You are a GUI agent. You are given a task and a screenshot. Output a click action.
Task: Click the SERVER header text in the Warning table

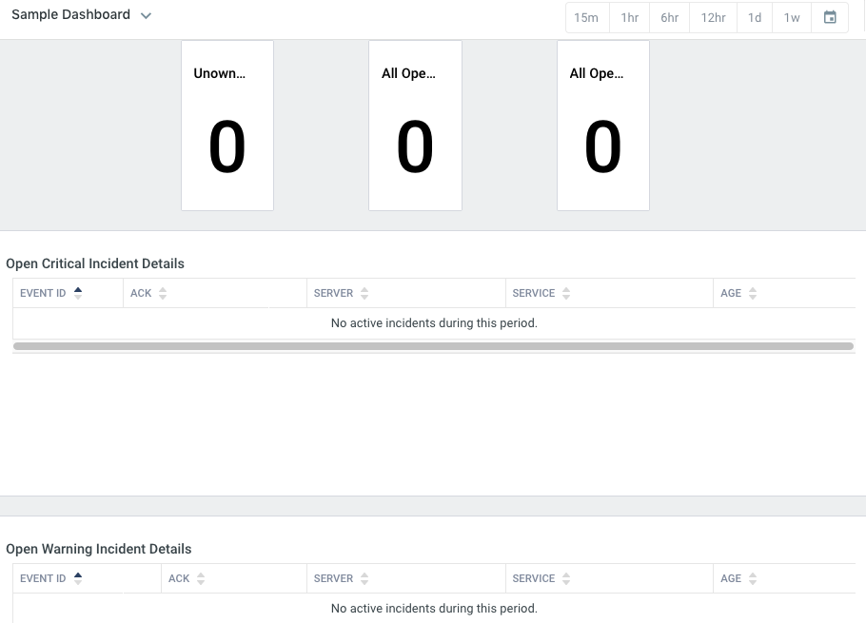(333, 578)
